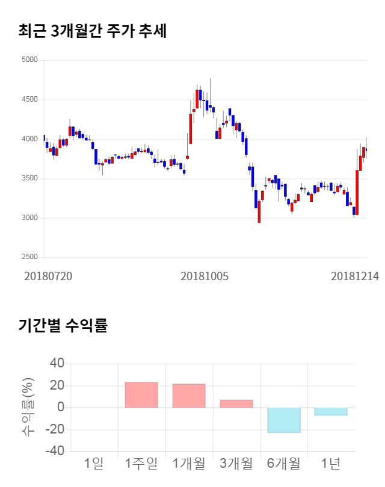Click the 1년 period label
This screenshot has height=487, width=385.
pos(331,464)
